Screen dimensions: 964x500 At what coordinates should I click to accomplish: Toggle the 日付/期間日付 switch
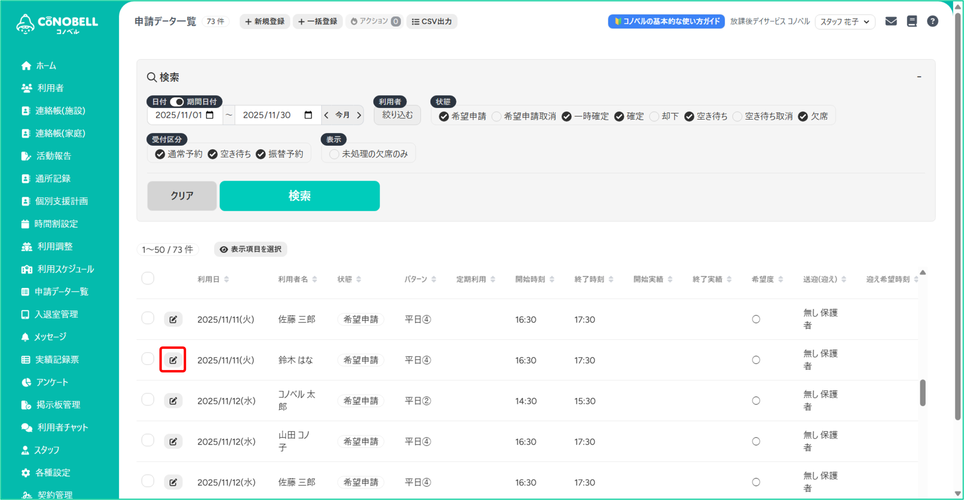[177, 102]
